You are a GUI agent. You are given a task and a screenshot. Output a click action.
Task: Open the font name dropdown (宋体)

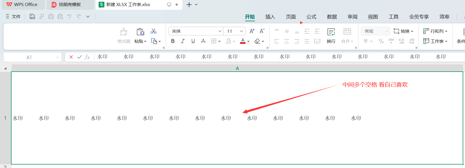220,31
